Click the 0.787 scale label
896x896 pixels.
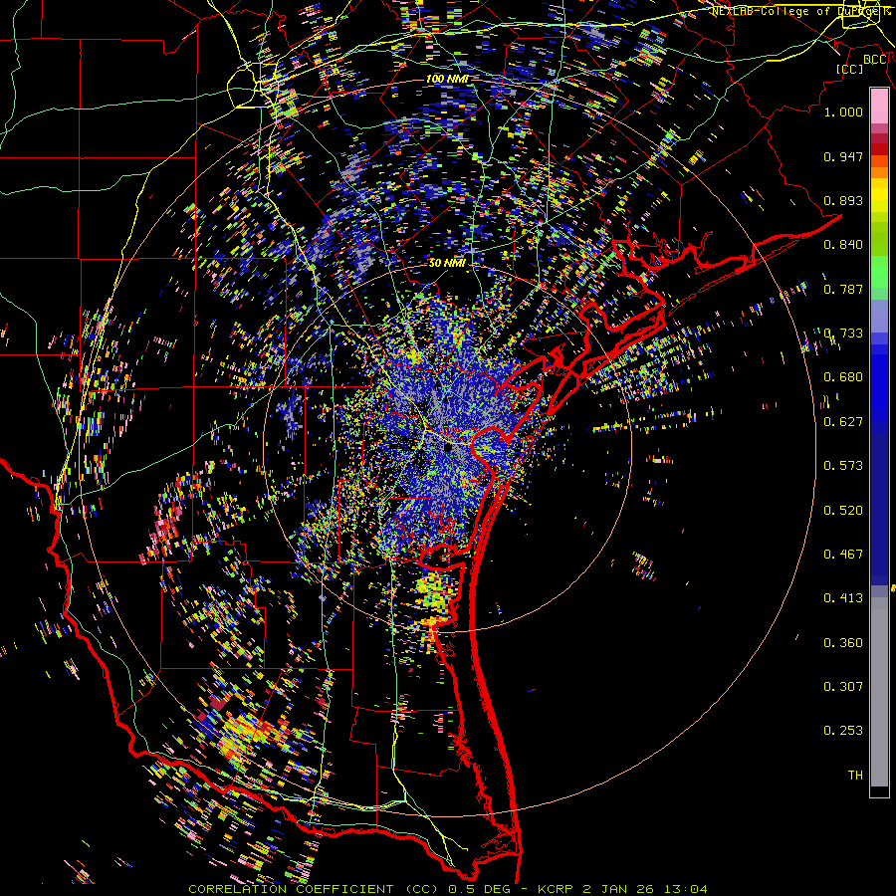click(843, 289)
